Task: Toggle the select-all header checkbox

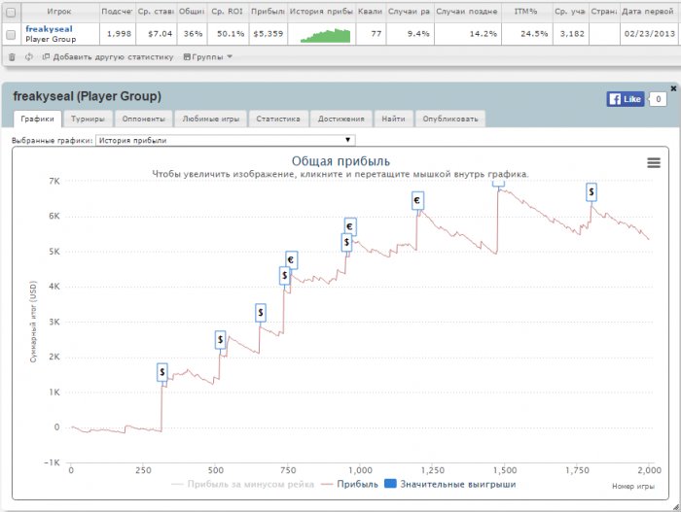Action: coord(11,12)
